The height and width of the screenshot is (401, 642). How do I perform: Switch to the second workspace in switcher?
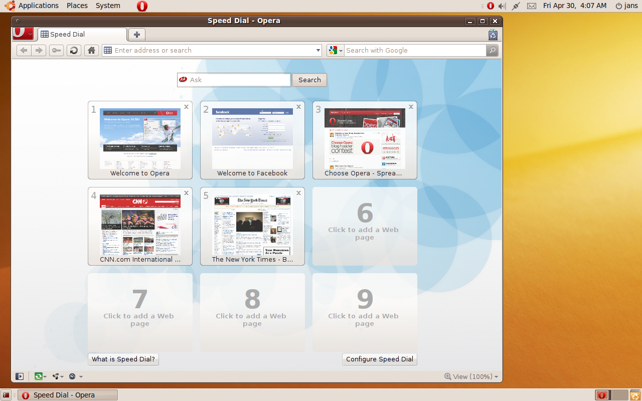click(619, 395)
